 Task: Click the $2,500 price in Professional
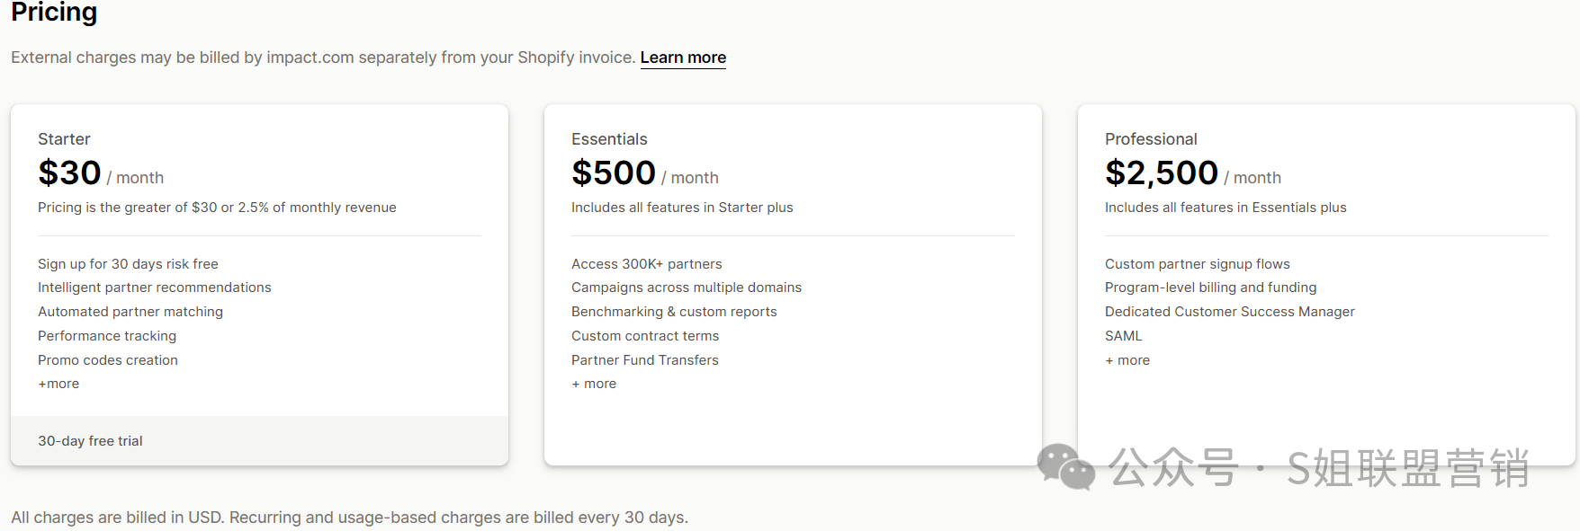(1162, 173)
